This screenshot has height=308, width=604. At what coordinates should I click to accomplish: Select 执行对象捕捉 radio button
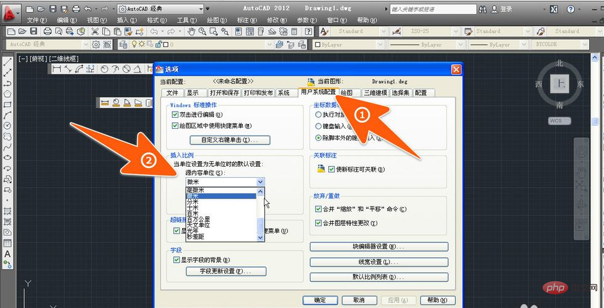pos(318,115)
